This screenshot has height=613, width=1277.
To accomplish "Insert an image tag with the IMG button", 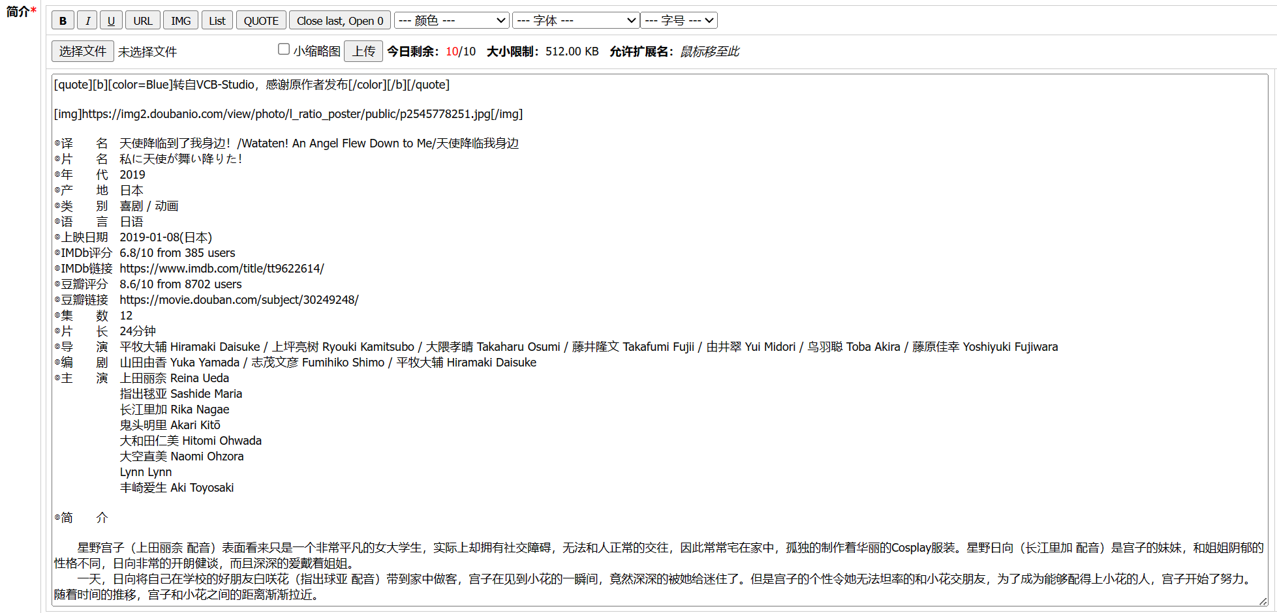I will tap(181, 20).
